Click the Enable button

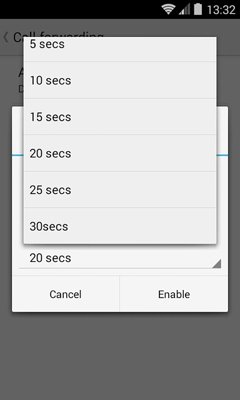coord(174,294)
